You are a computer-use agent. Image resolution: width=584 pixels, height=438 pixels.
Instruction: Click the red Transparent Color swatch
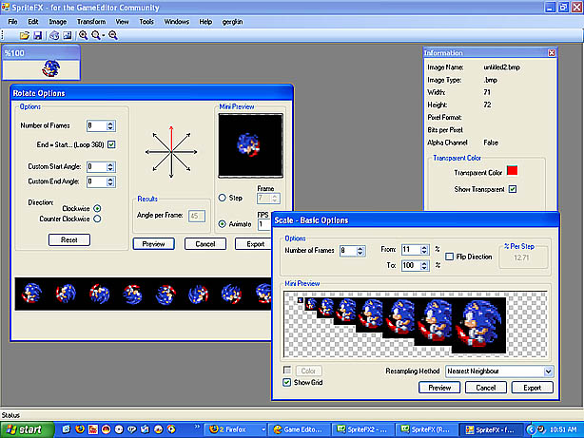pyautogui.click(x=512, y=171)
